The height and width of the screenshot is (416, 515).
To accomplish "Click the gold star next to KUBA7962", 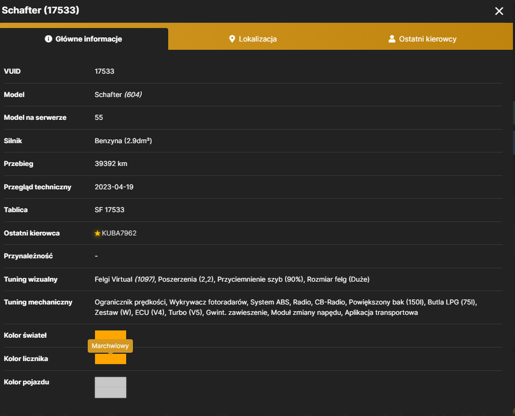I will tap(97, 233).
